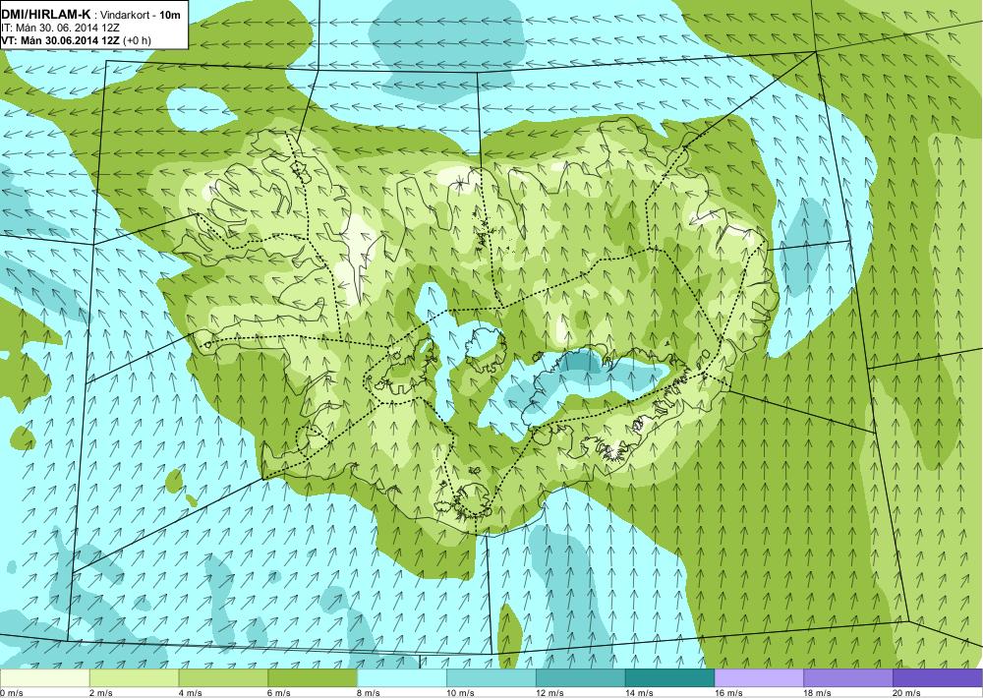Select the "20 m/s" legend label

point(907,693)
